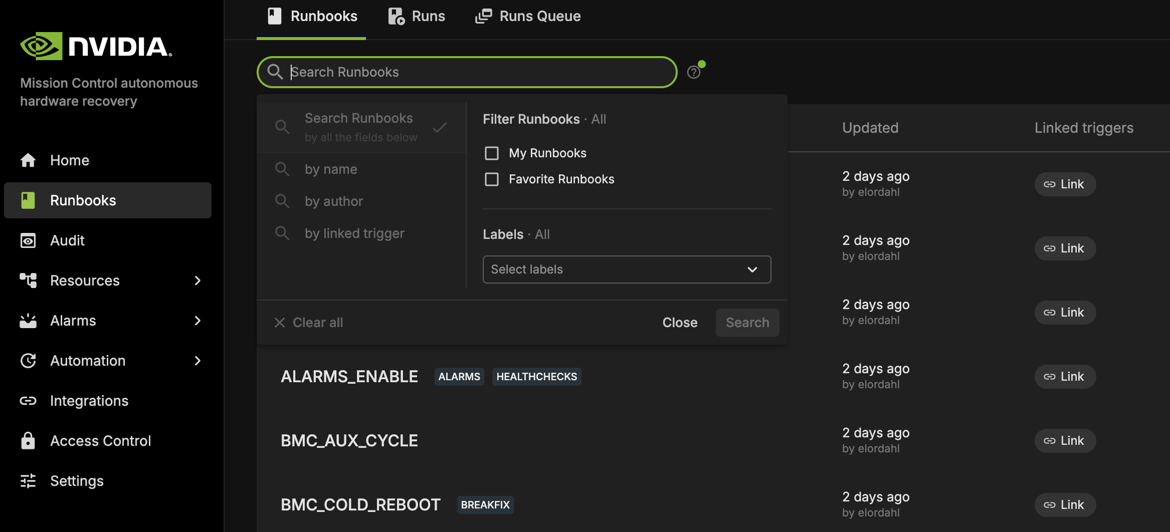Click magnifier icon beside by name
This screenshot has height=532, width=1170.
point(282,169)
